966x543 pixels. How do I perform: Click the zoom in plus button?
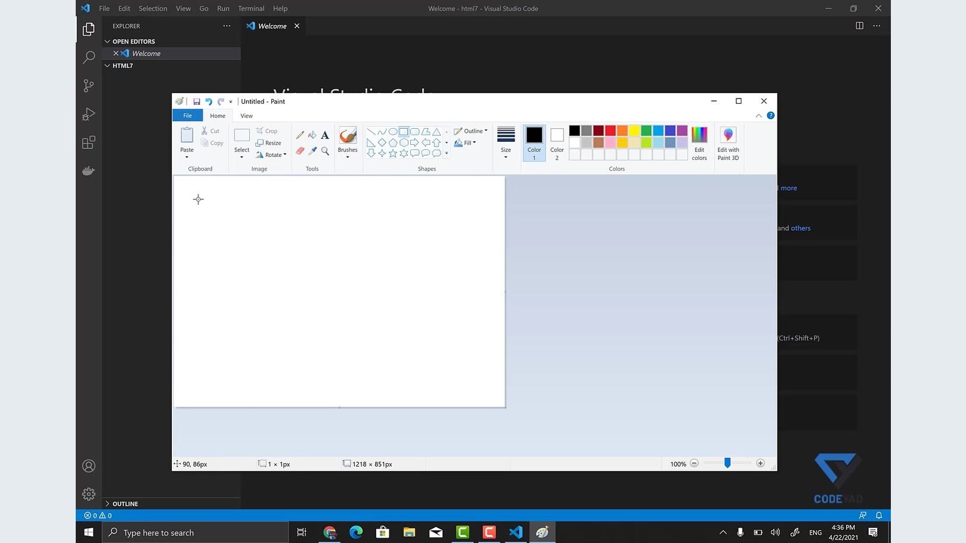760,463
